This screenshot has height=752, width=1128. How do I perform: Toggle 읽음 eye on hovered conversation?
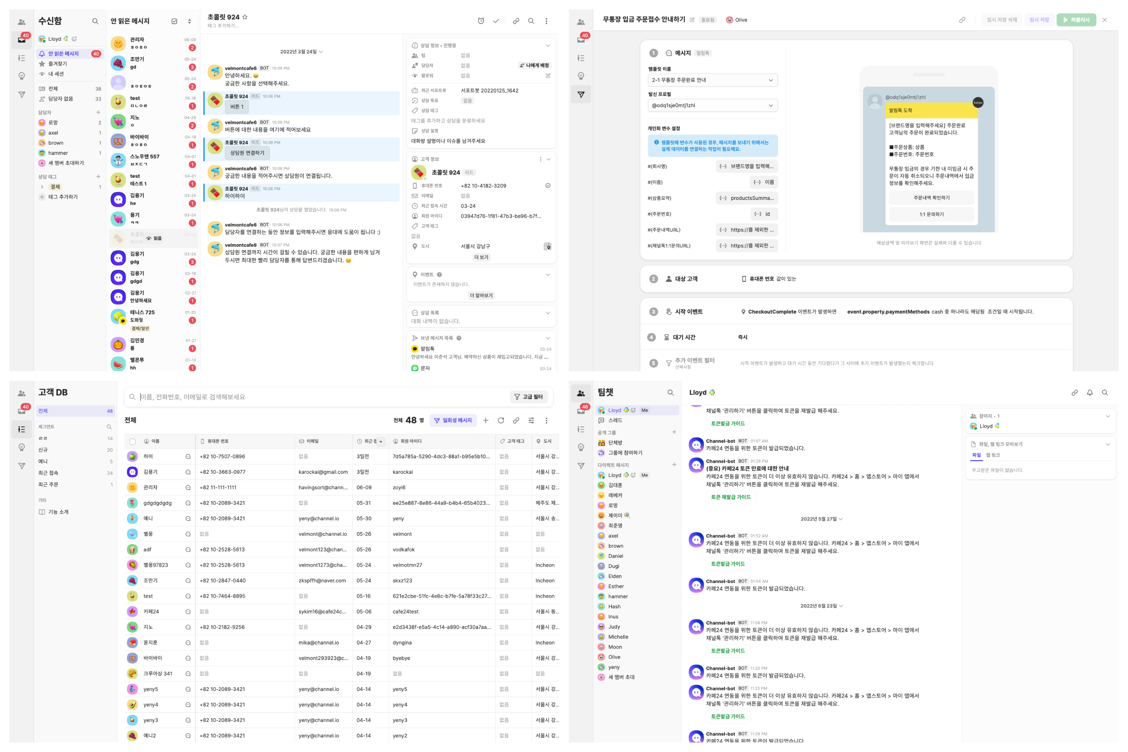point(153,238)
